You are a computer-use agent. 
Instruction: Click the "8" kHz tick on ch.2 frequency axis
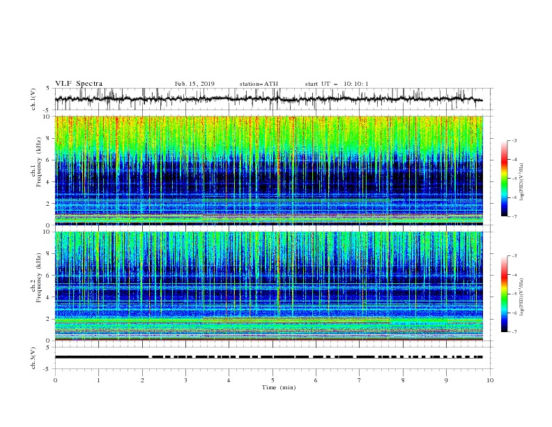49,253
